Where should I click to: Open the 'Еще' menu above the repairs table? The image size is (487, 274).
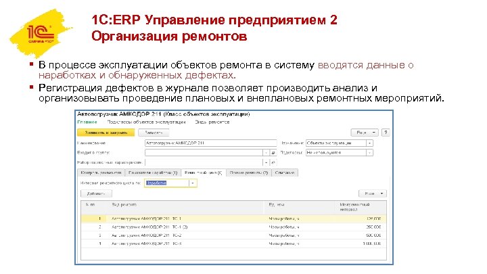click(373, 193)
